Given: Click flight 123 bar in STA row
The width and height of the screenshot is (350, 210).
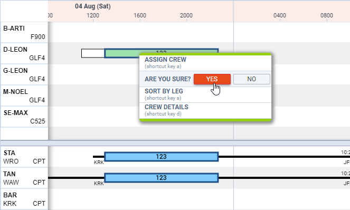Looking at the screenshot, I should [x=161, y=157].
